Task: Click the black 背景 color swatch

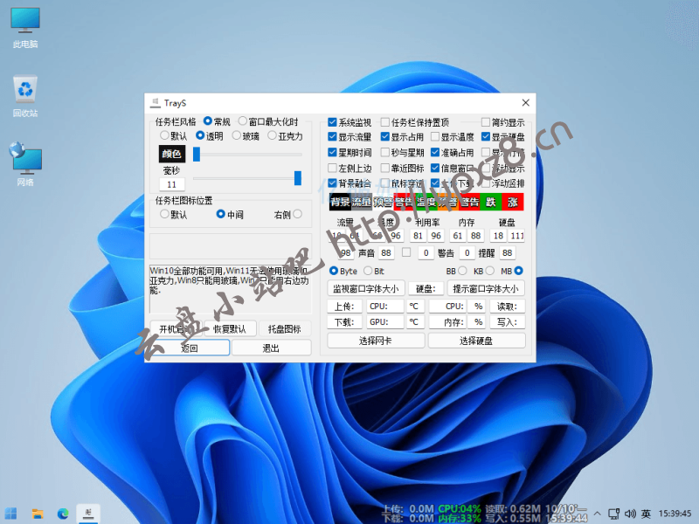Action: (x=340, y=202)
